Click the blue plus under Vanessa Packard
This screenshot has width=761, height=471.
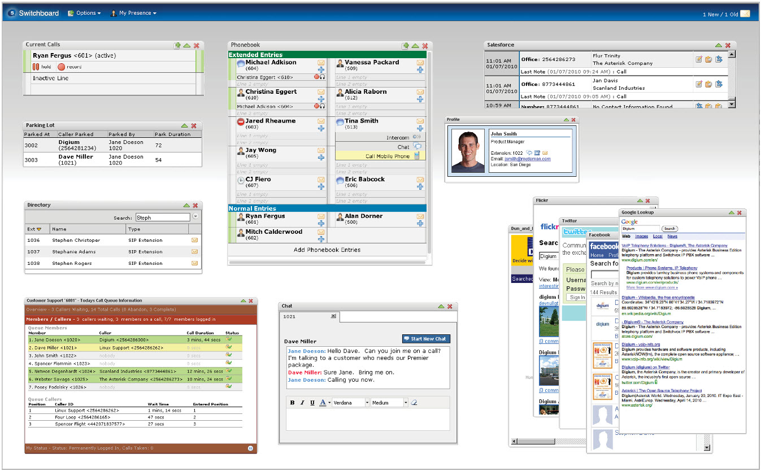click(420, 70)
